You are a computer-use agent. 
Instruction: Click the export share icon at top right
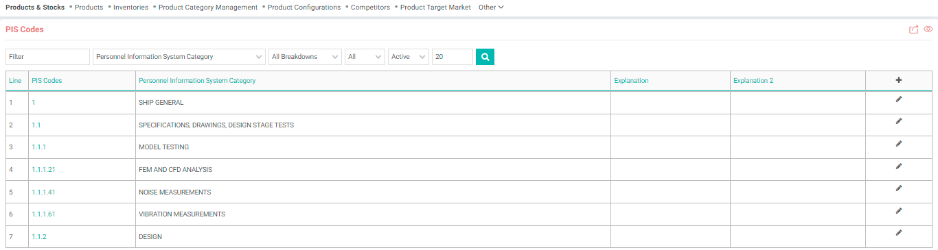click(x=913, y=29)
